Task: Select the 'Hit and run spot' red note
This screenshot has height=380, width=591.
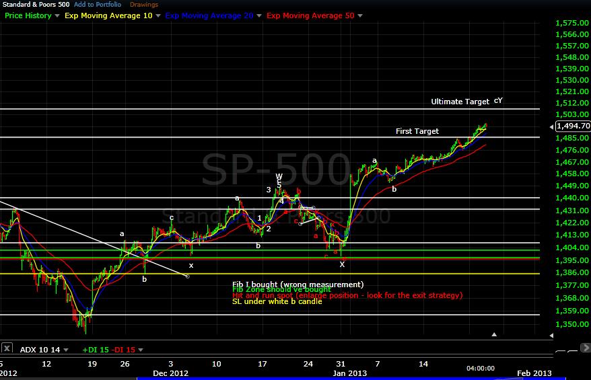Action: pyautogui.click(x=347, y=296)
